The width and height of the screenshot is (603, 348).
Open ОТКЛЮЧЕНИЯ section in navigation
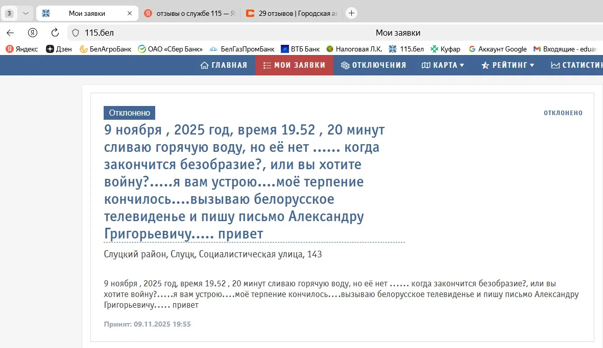(373, 65)
